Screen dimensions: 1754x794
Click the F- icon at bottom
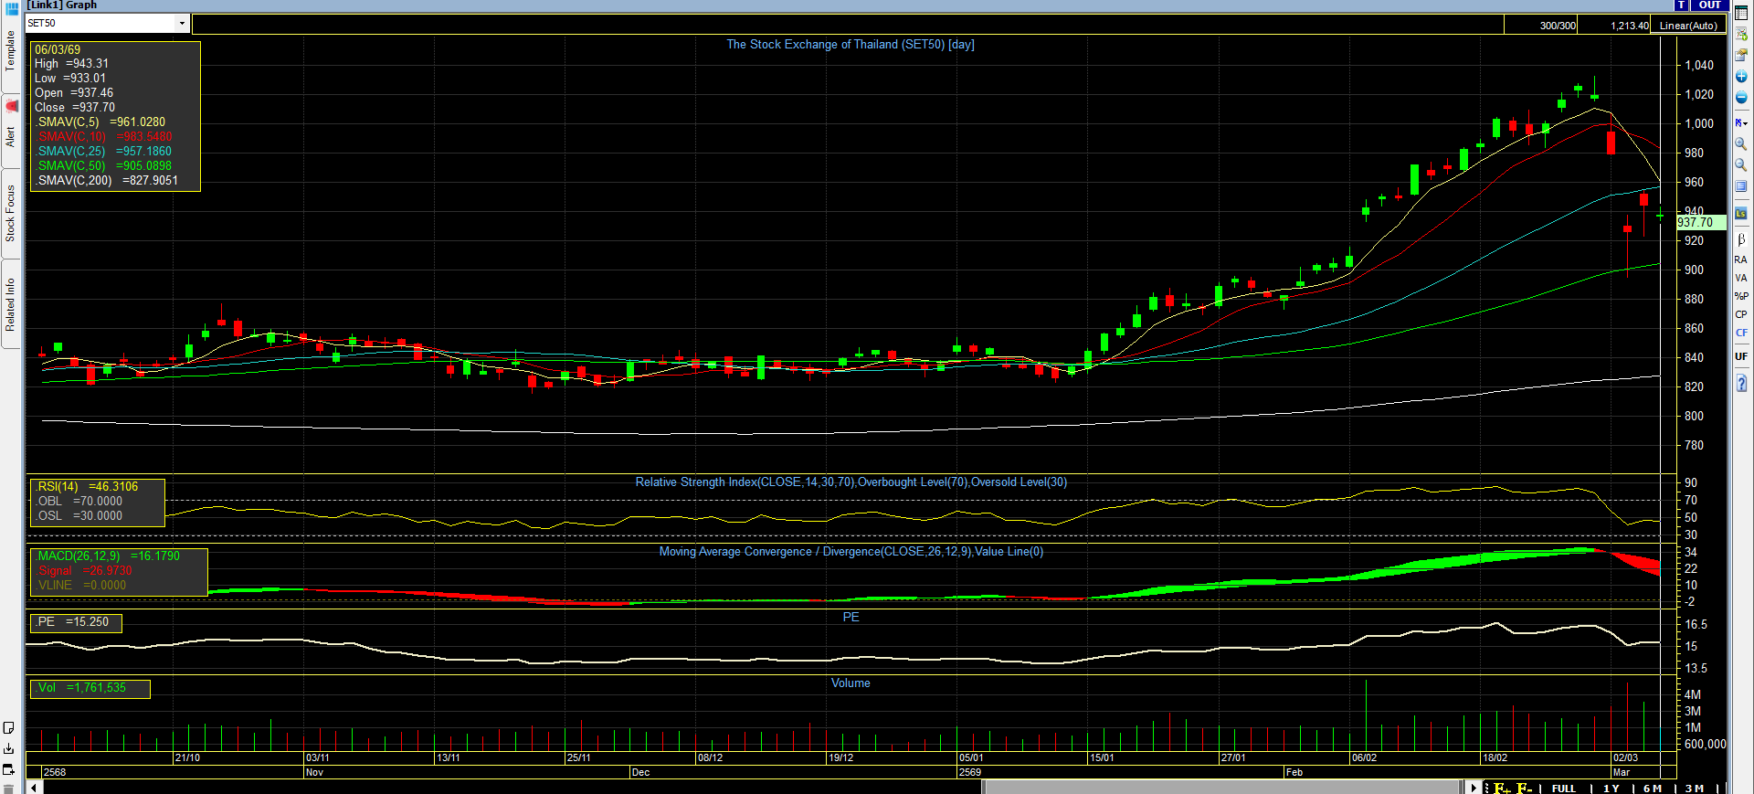(1525, 788)
